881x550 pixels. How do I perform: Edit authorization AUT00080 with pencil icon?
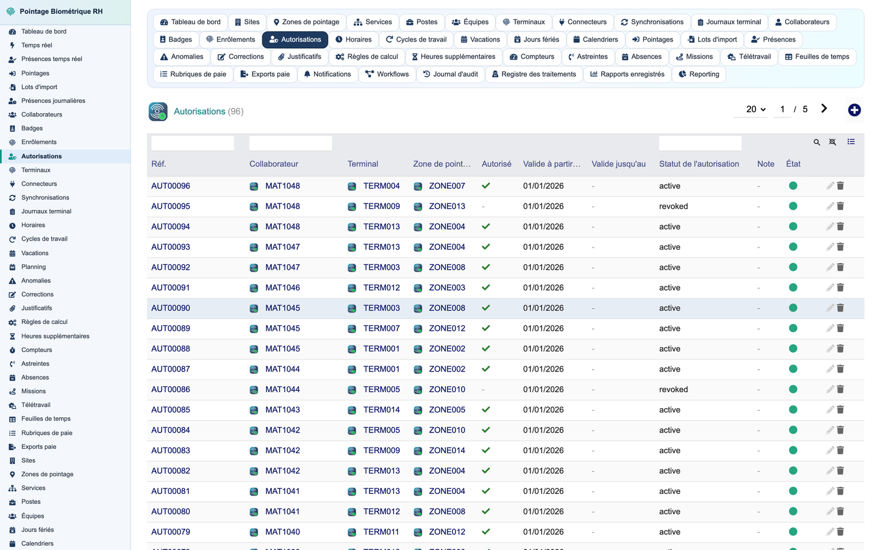pyautogui.click(x=830, y=511)
